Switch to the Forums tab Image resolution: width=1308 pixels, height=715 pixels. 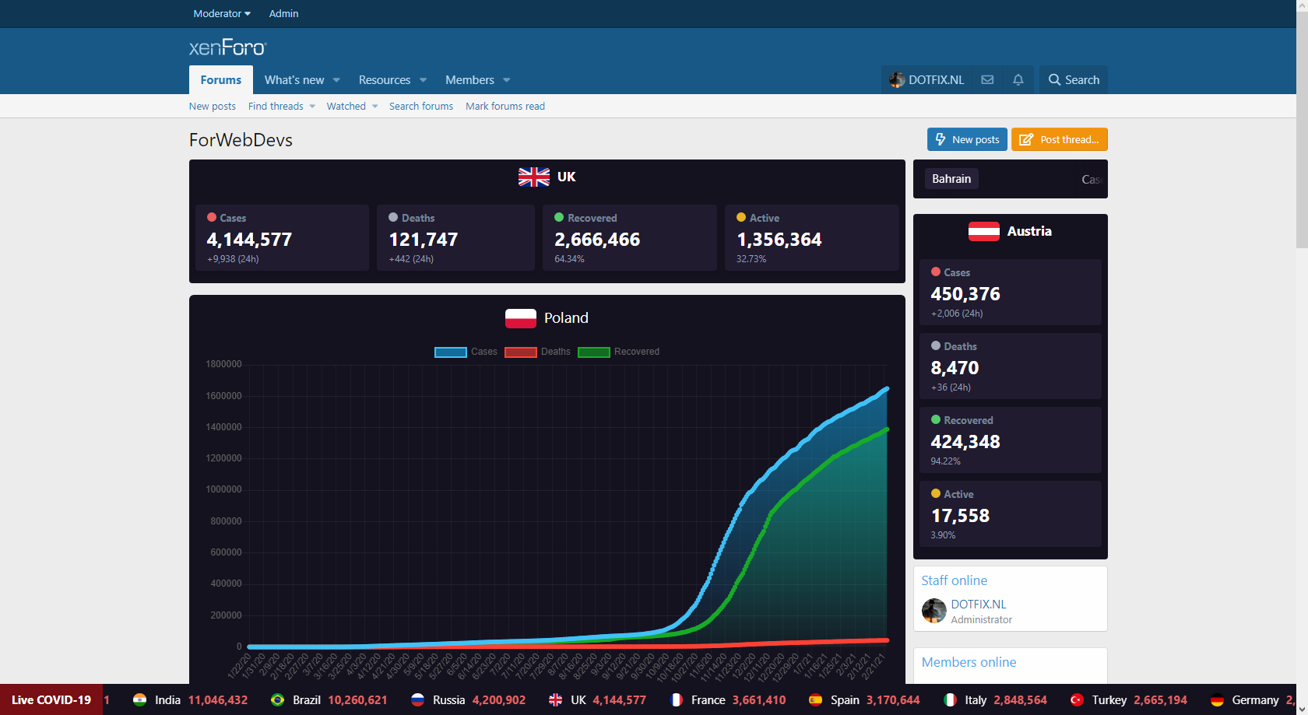coord(221,80)
